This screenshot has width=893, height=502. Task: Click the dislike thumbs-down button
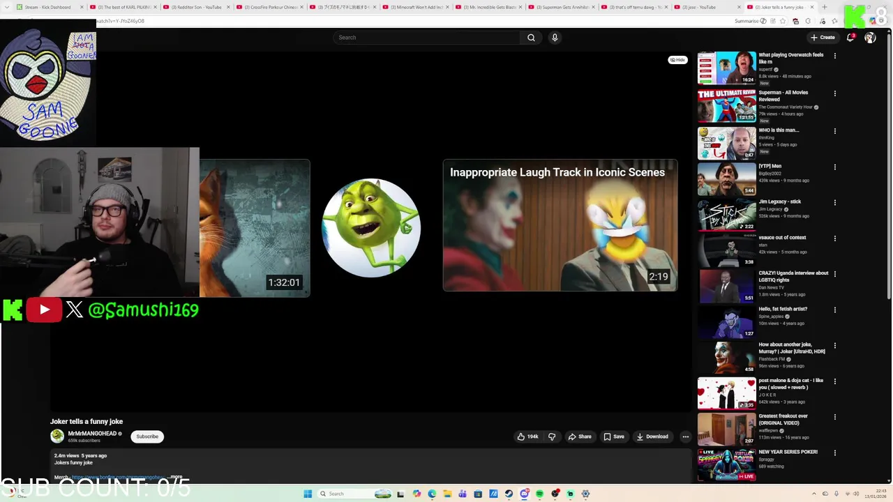(x=551, y=436)
